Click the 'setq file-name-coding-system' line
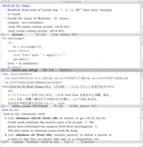 (x=39, y=27)
